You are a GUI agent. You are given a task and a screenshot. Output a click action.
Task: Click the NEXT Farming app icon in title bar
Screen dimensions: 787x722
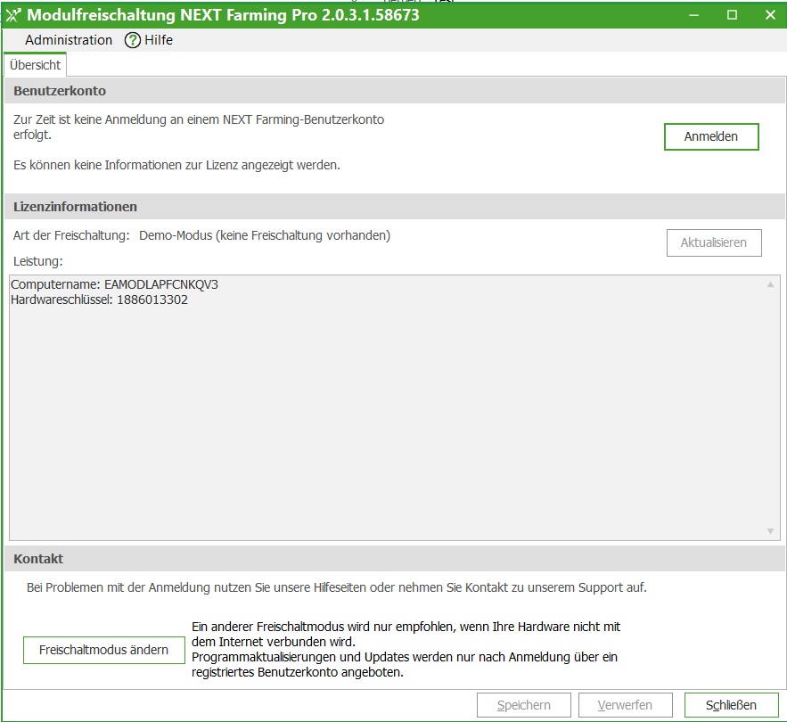point(13,15)
